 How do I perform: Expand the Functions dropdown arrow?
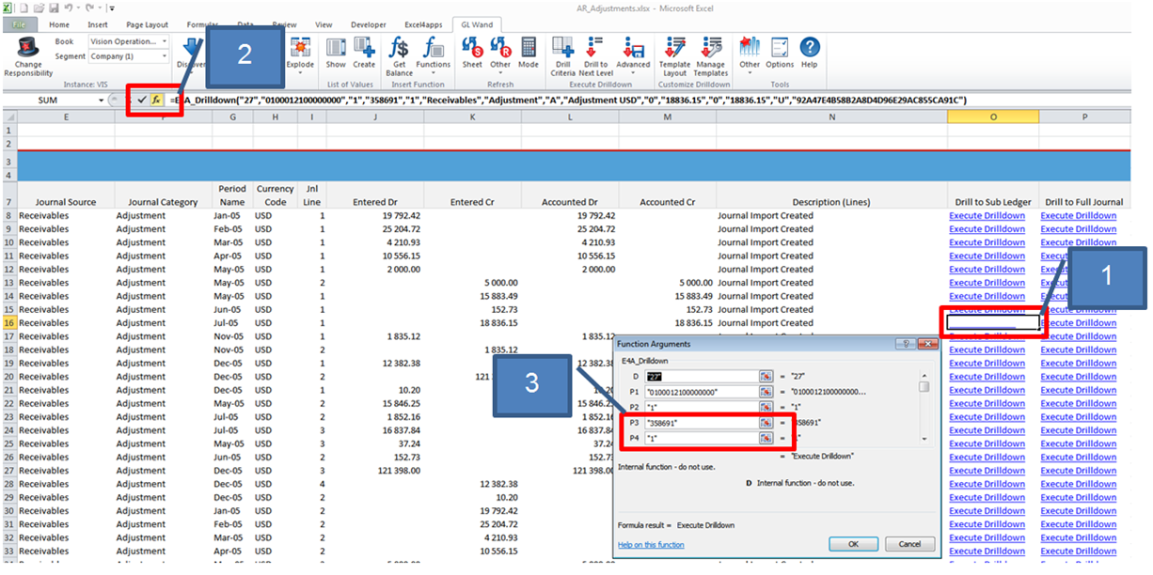[x=434, y=75]
